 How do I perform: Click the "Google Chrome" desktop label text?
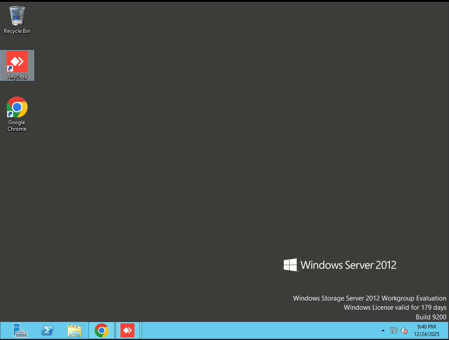click(17, 126)
